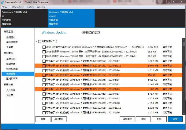Check the KB3138378 update checkbox

point(44,85)
